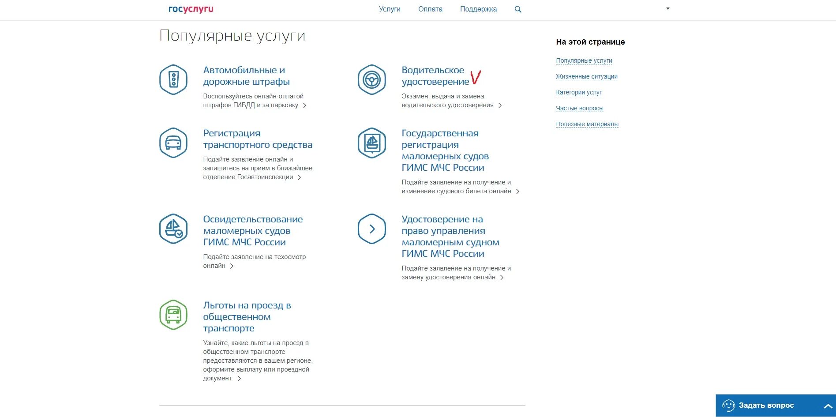Click chevron after проездной документ text

pos(239,379)
